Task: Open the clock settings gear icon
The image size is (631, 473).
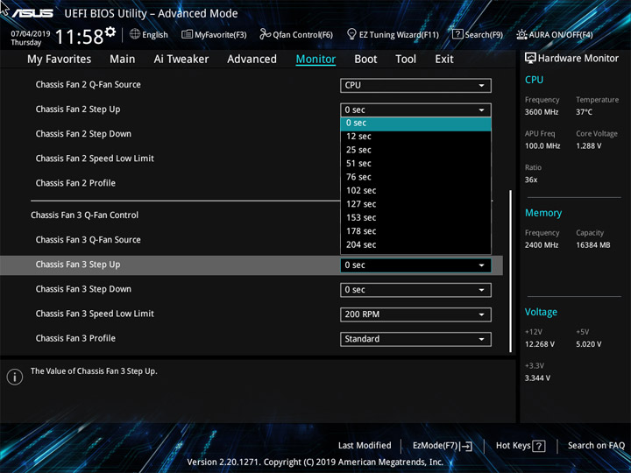Action: click(x=110, y=32)
